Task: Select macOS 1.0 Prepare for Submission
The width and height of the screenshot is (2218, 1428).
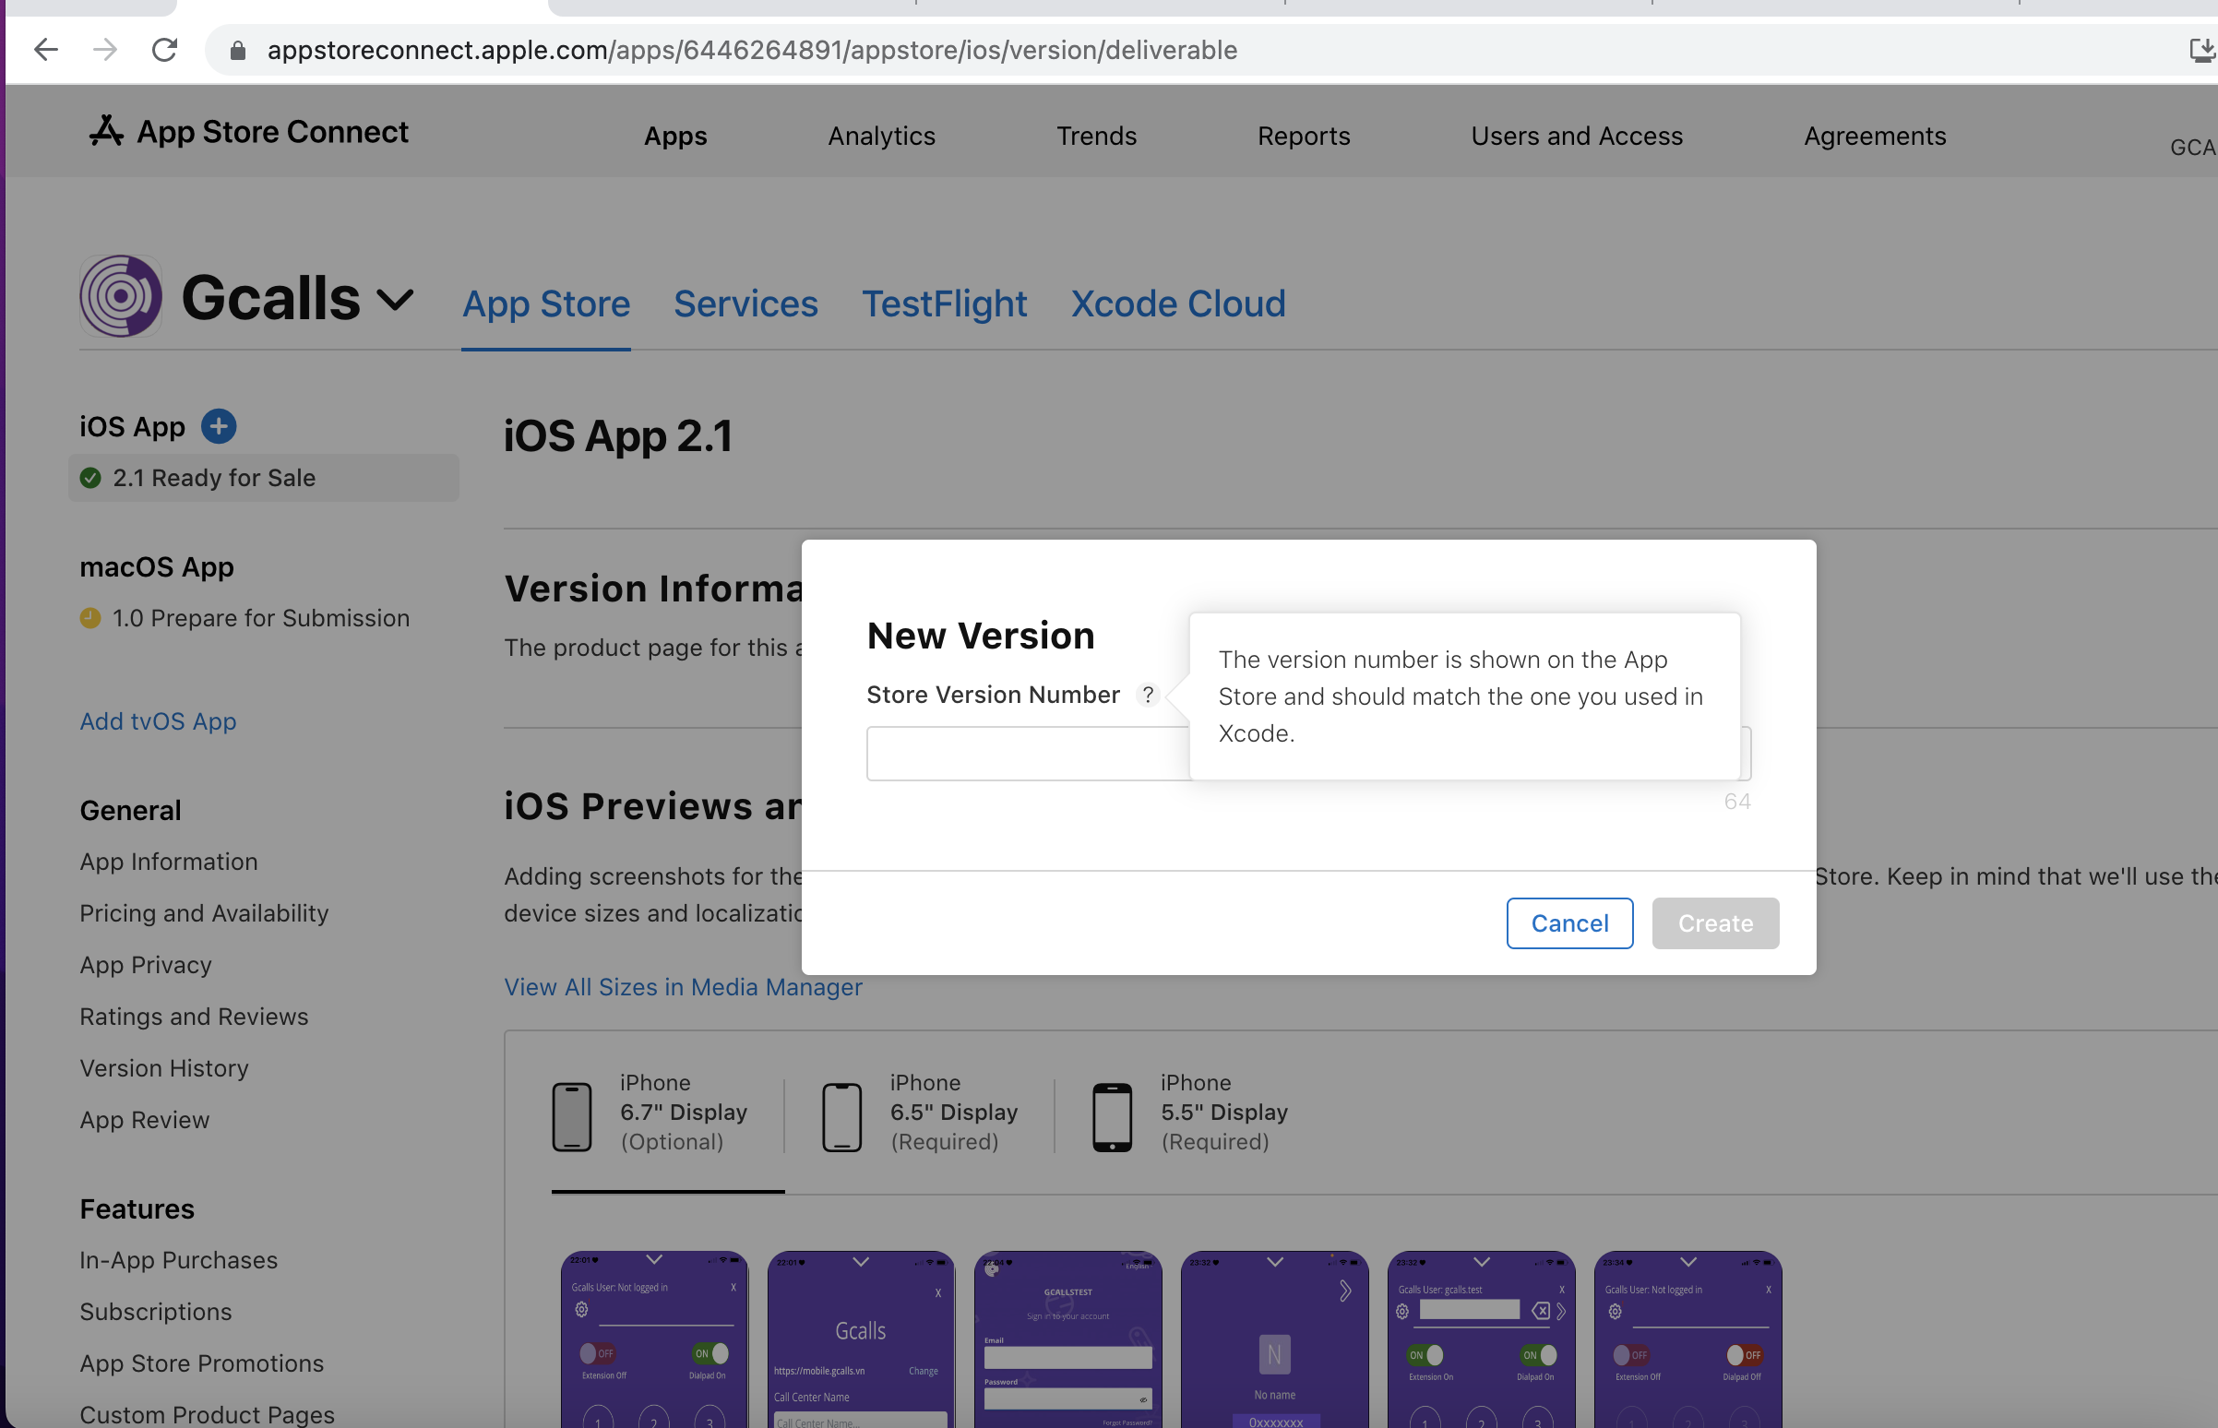Action: tap(259, 618)
